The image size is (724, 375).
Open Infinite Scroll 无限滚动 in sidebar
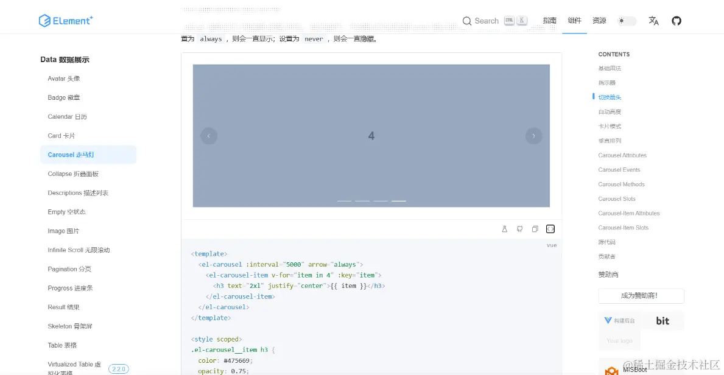[x=79, y=250]
